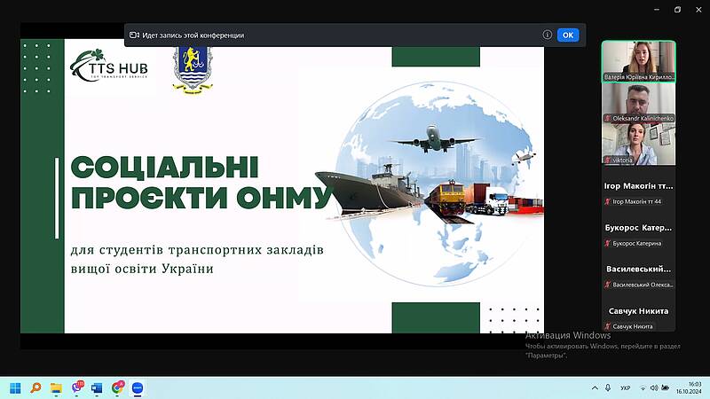The image size is (710, 399).
Task: Click the camera recording icon in the notification banner
Action: [134, 35]
